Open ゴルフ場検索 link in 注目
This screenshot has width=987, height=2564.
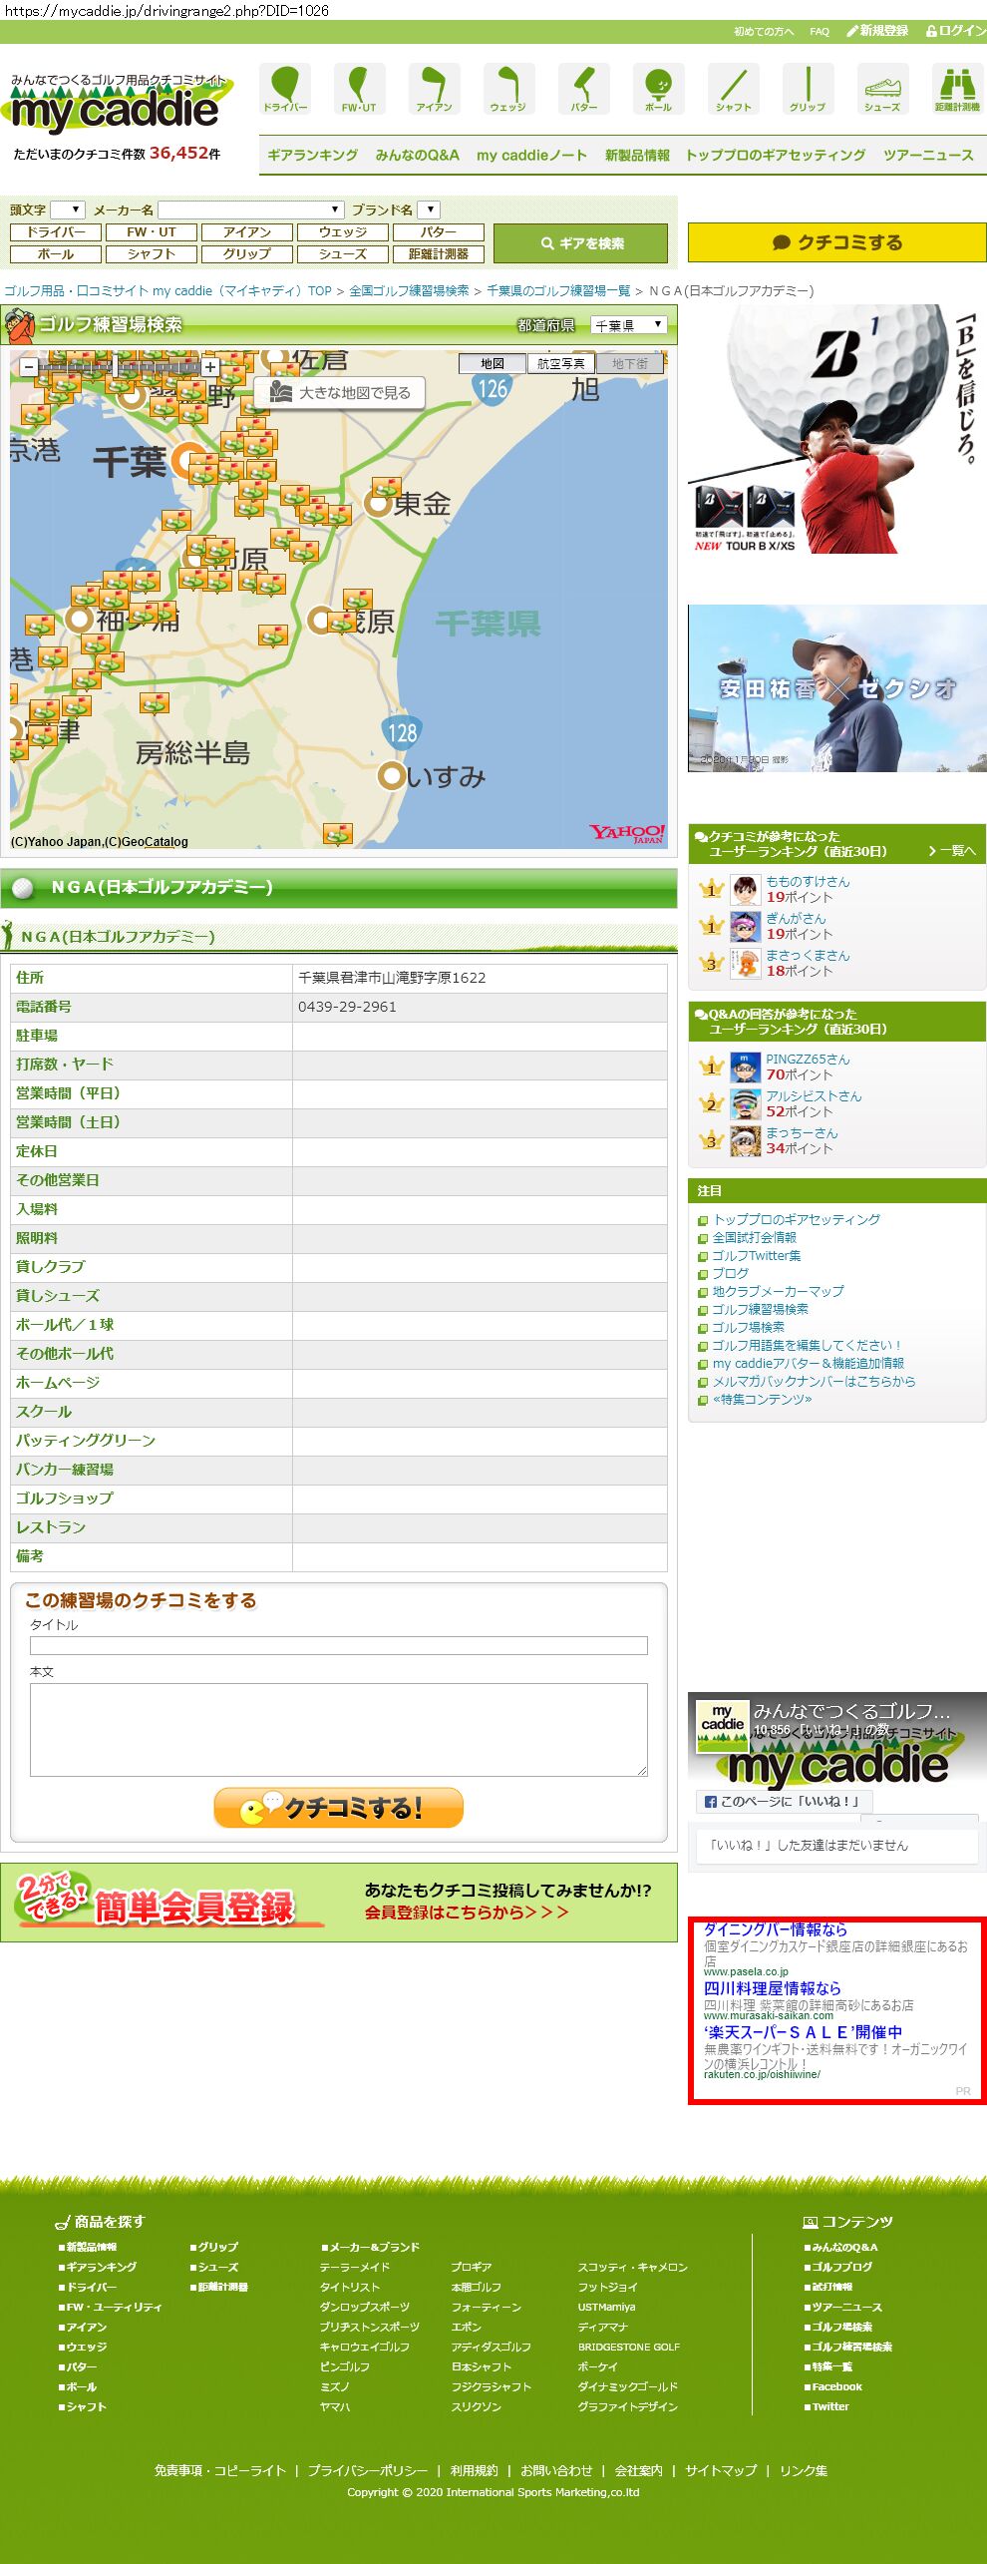pos(749,1327)
